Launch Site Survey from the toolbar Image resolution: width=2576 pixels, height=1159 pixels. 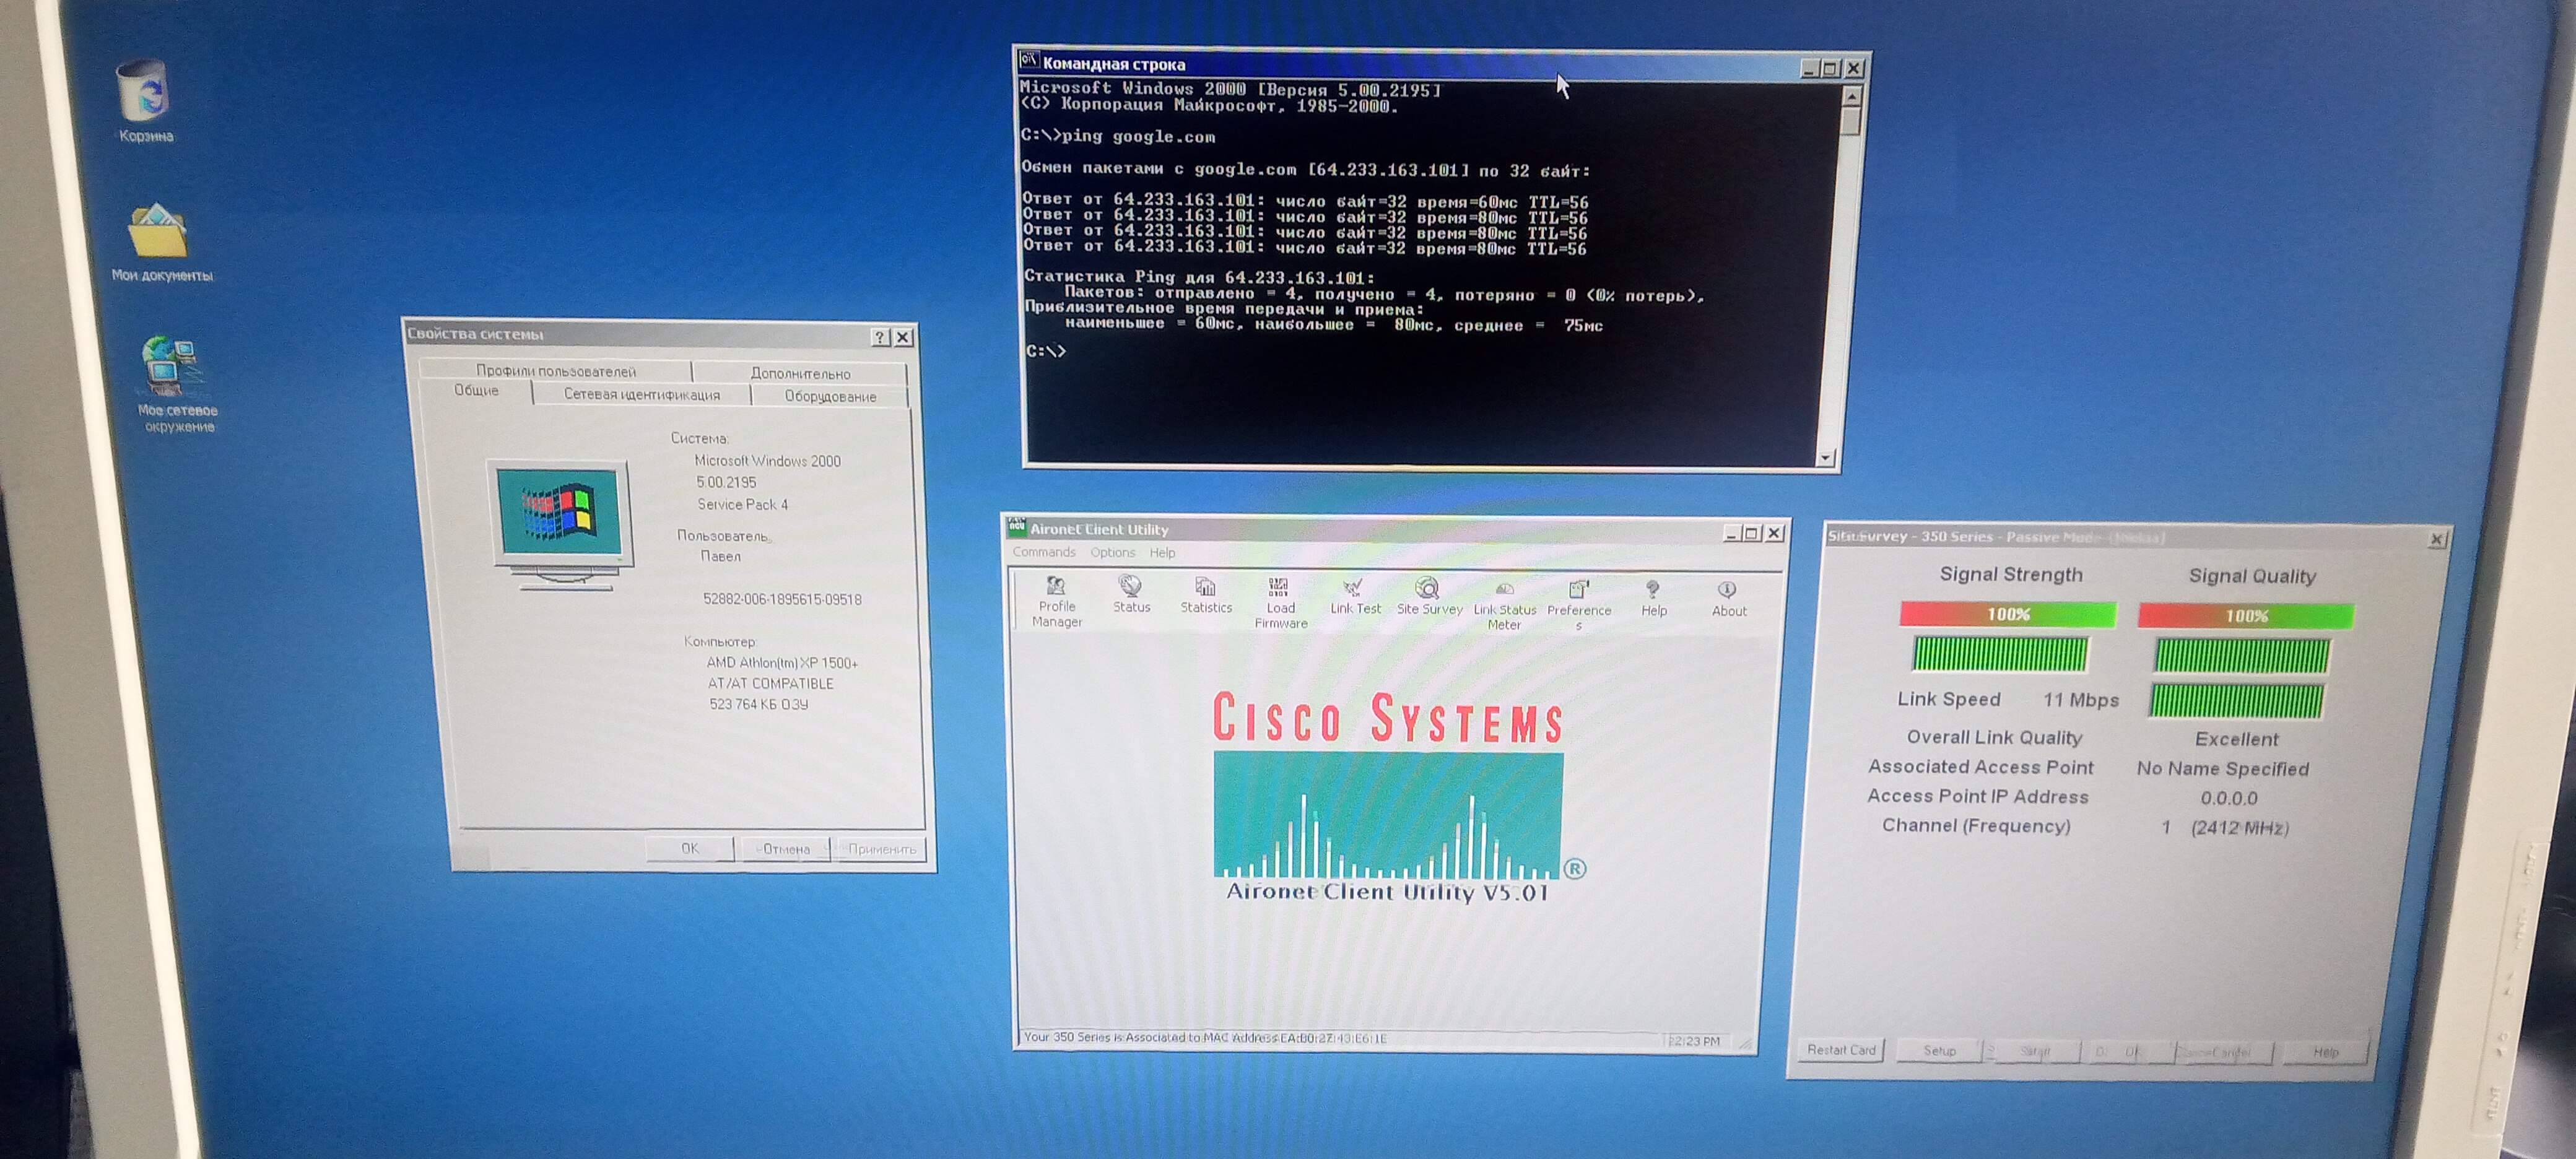[1429, 597]
